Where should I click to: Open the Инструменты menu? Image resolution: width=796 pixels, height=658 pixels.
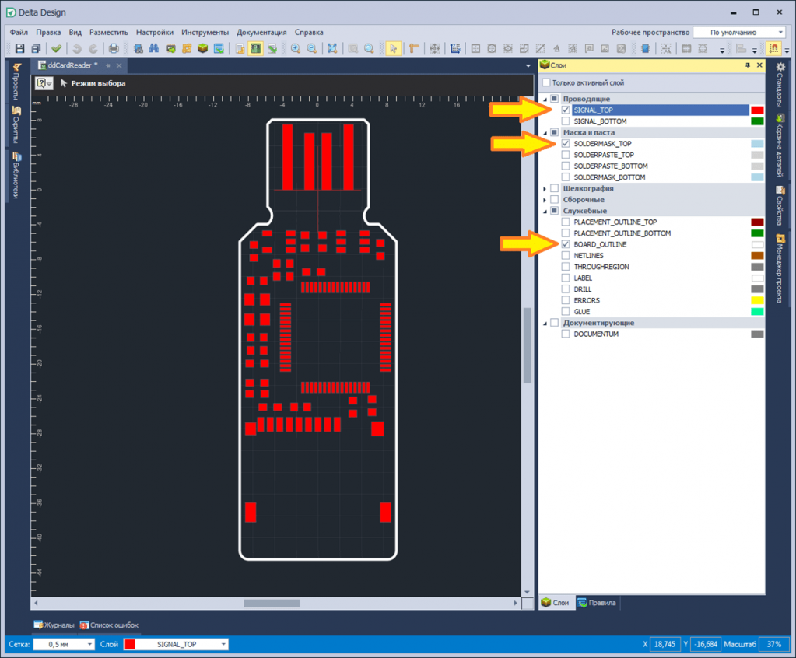[205, 33]
